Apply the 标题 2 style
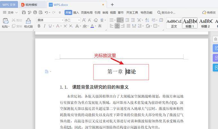This screenshot has height=129, width=218. click(206, 23)
